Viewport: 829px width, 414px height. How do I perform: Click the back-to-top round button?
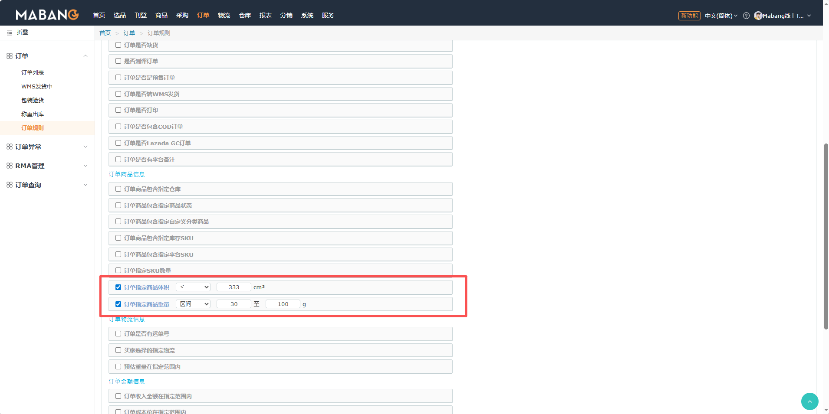click(809, 401)
